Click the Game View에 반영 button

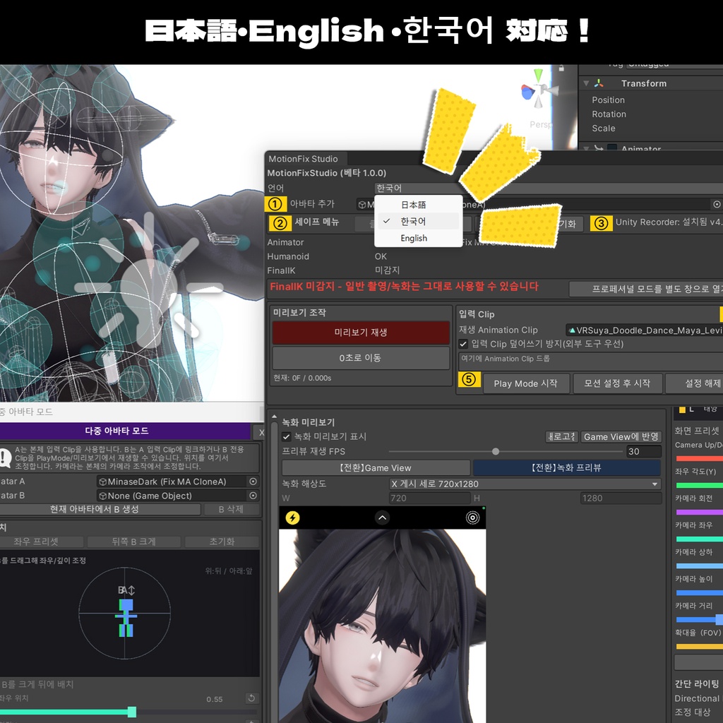[x=621, y=436]
